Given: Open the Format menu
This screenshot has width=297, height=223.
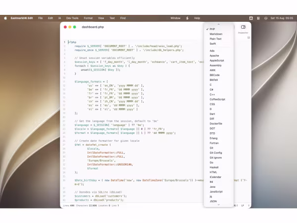Looking at the screenshot, I should (88, 18).
